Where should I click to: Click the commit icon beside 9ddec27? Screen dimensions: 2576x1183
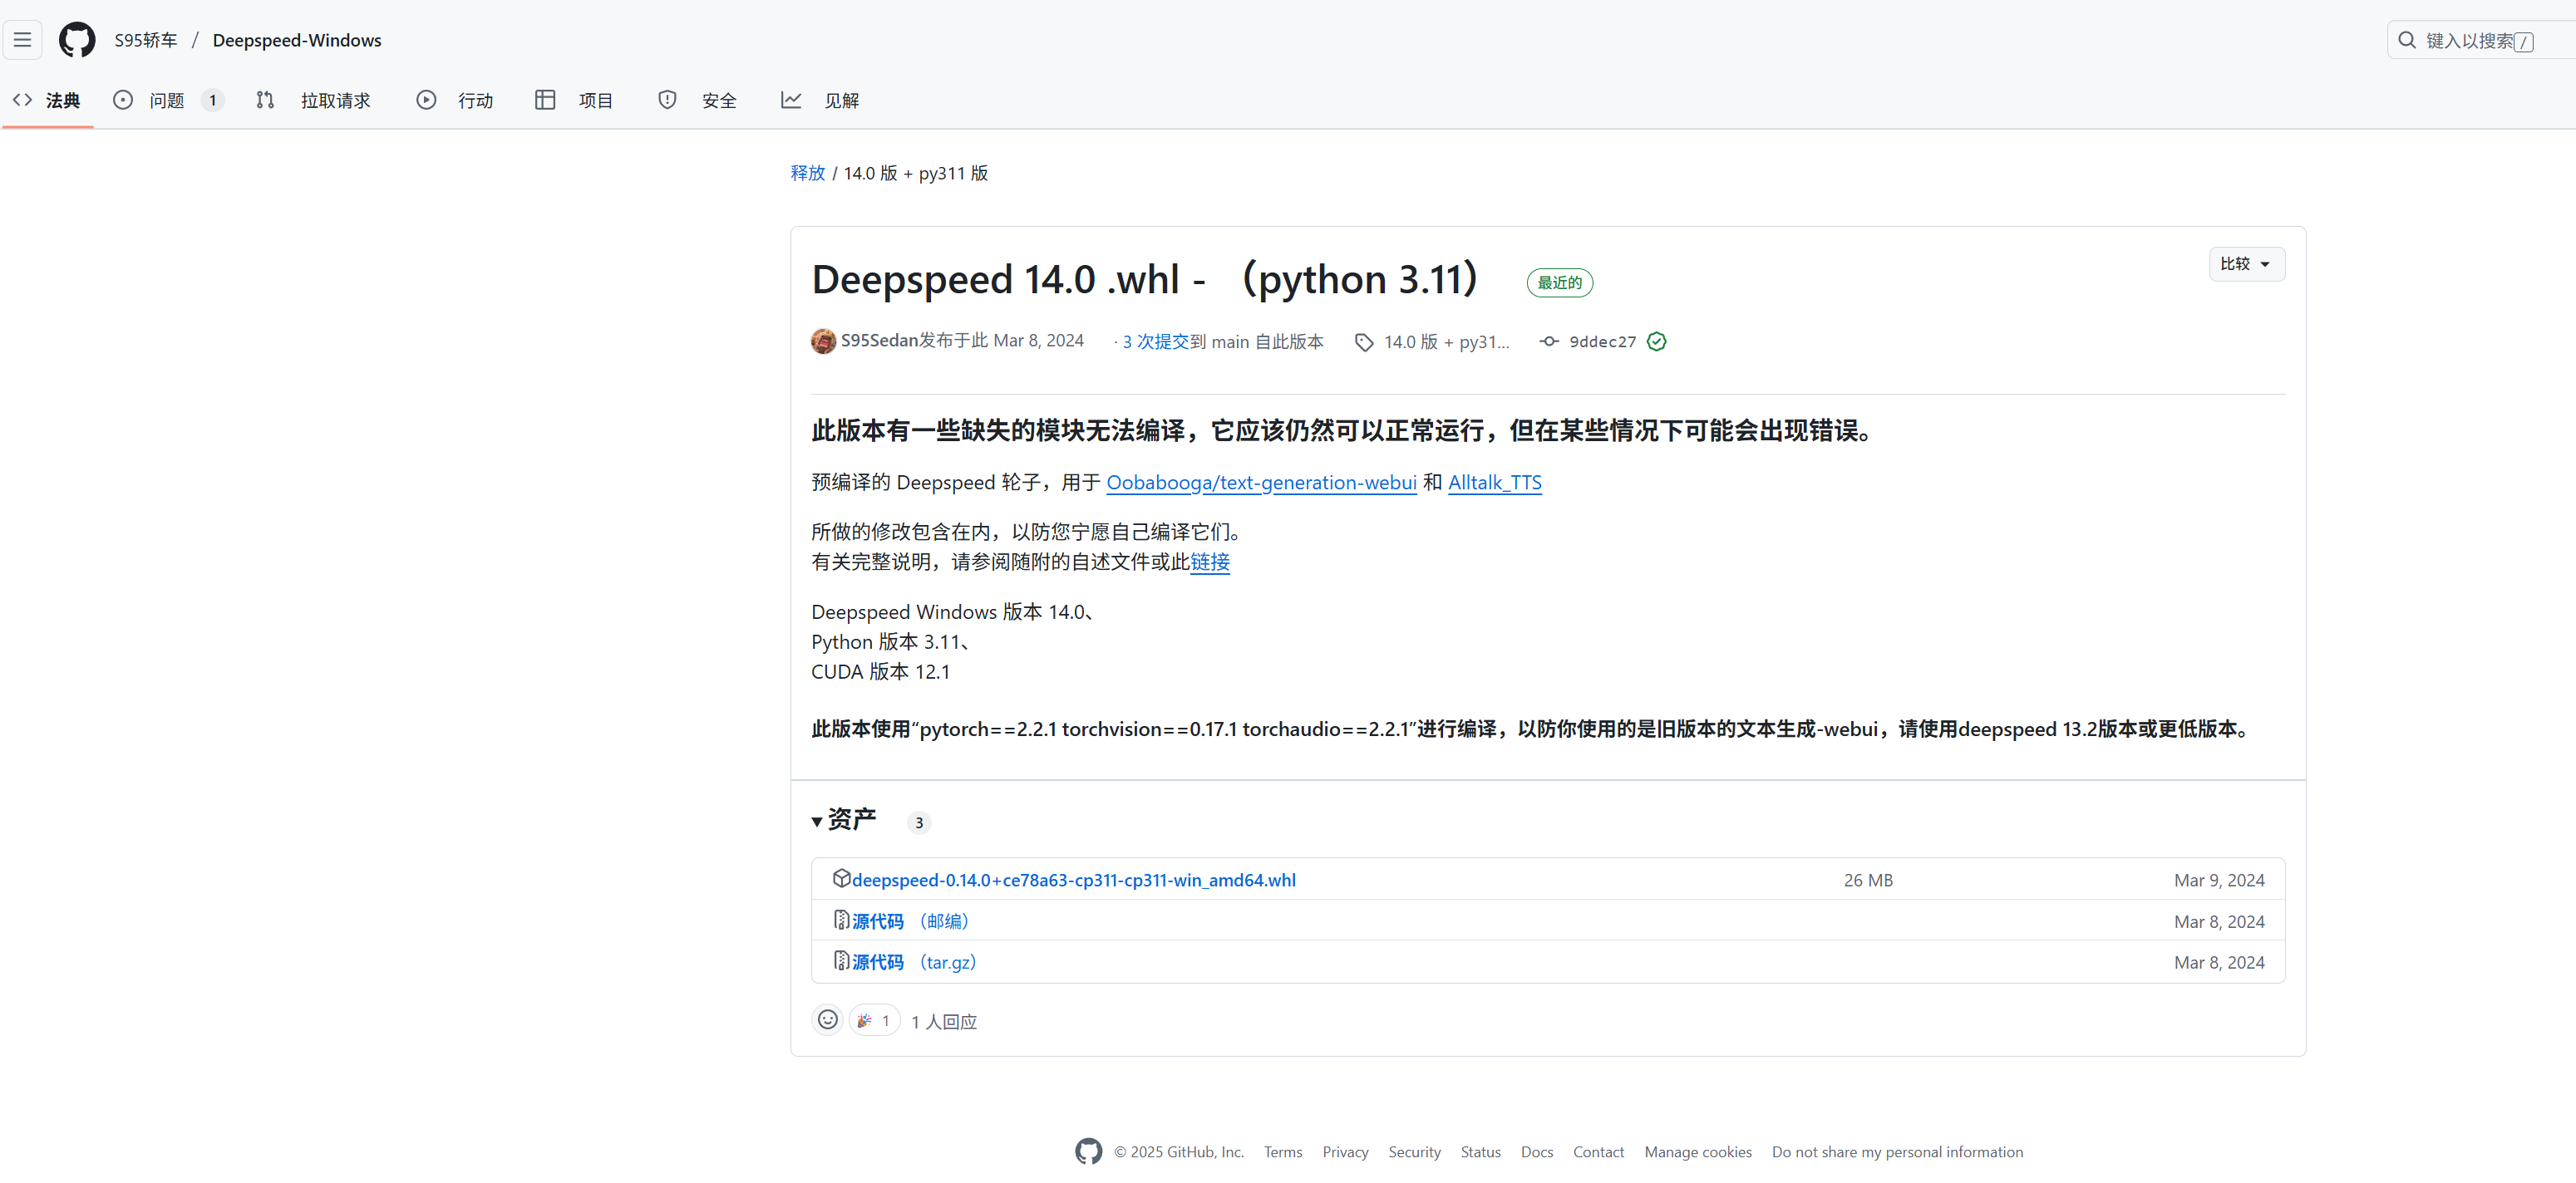point(1549,341)
